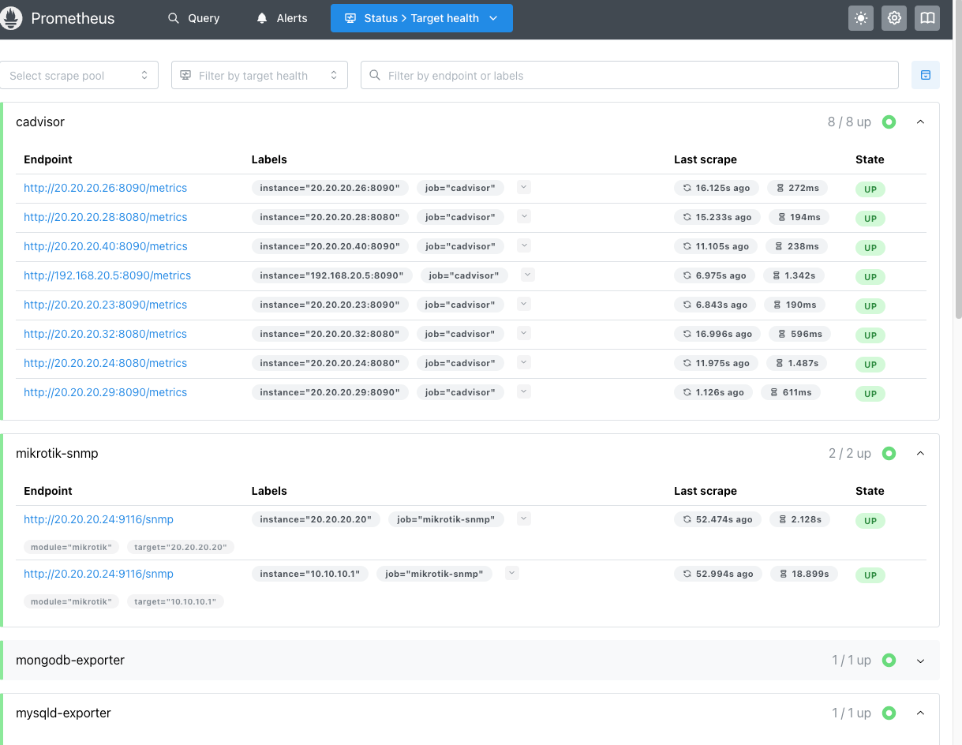Collapse the mikrotik-snmp pool section
This screenshot has height=745, width=962.
click(920, 453)
